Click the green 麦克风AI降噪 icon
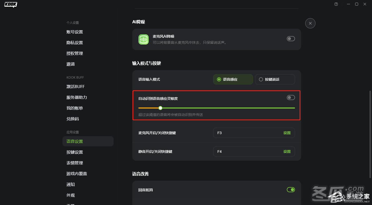The width and height of the screenshot is (372, 205). [x=144, y=39]
